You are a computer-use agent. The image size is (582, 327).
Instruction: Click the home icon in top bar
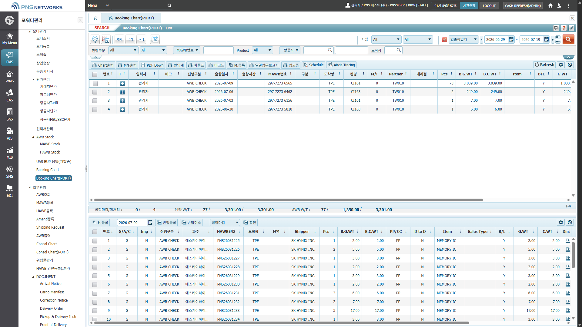(x=550, y=5)
